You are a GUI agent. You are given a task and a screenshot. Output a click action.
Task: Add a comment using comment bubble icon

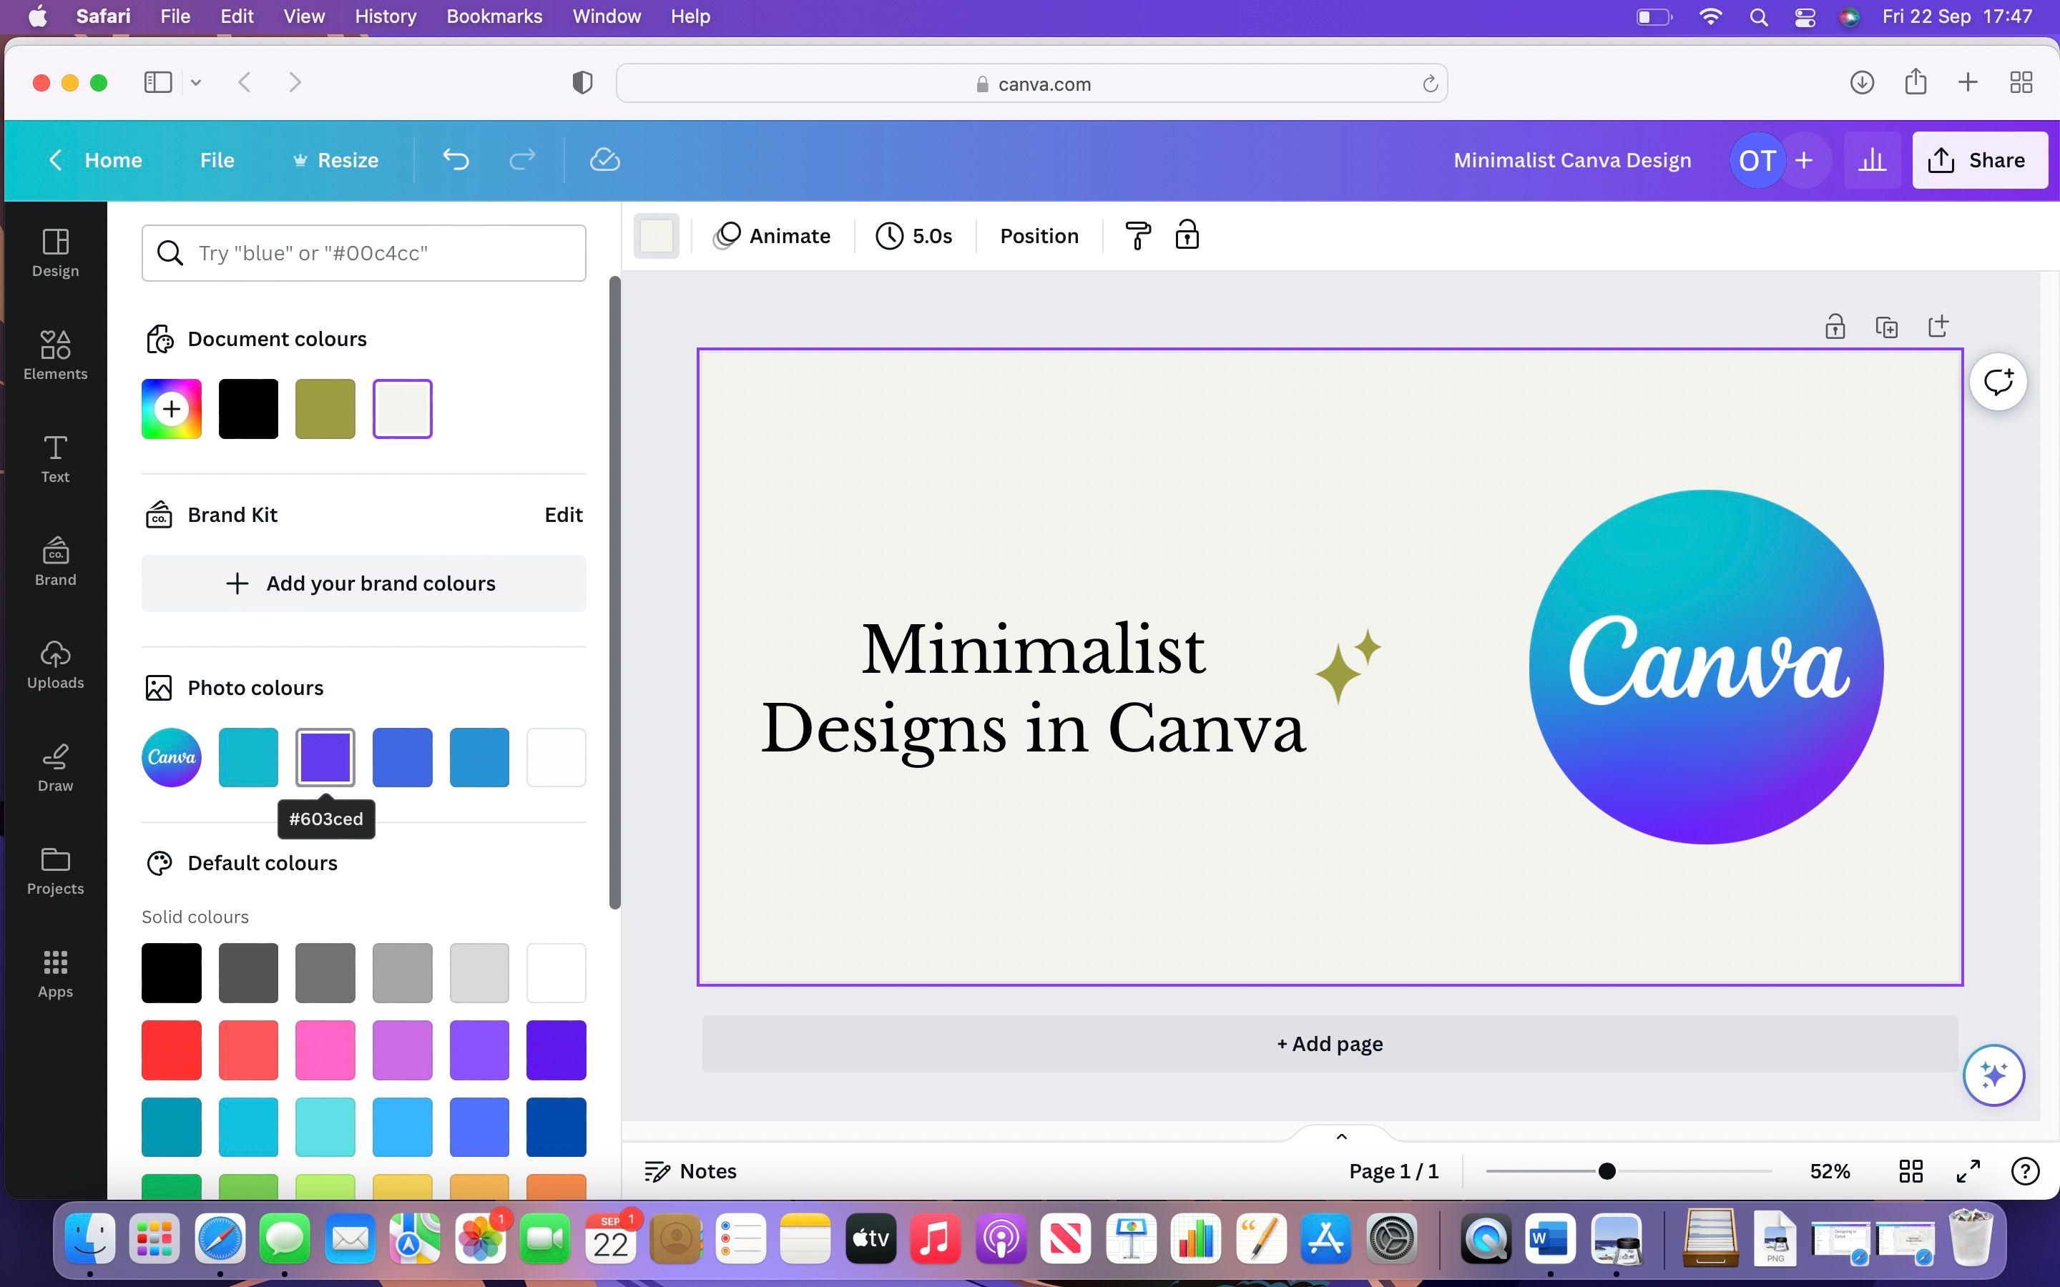[1998, 380]
